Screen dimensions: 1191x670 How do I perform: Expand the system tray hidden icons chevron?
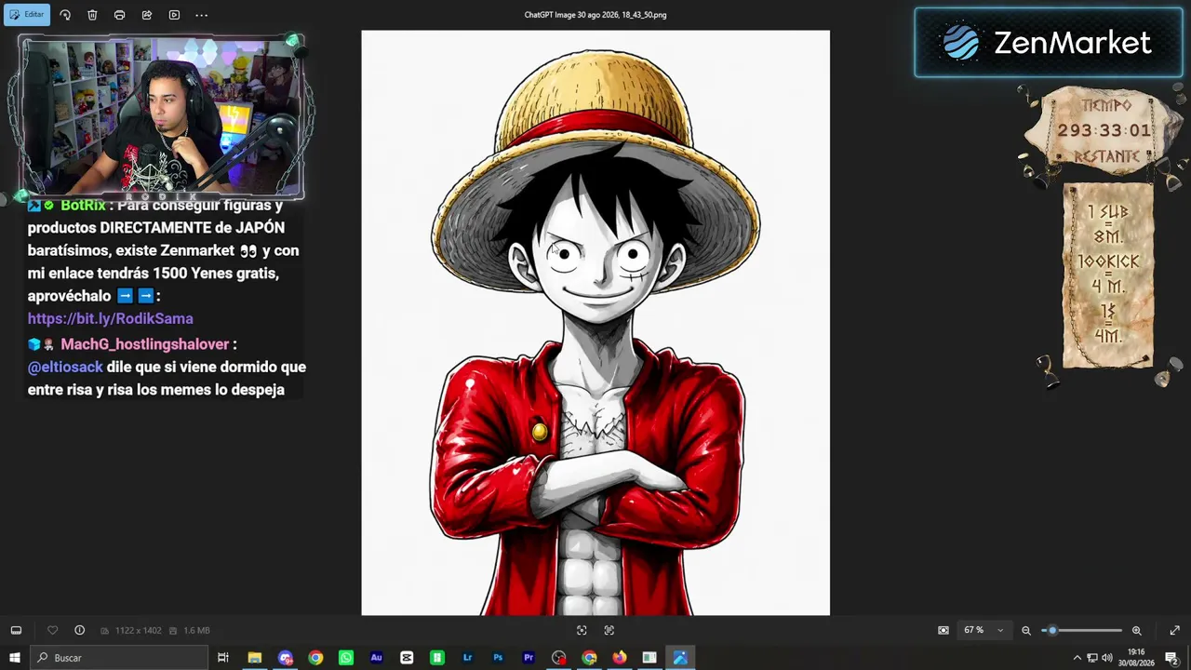point(1077,658)
